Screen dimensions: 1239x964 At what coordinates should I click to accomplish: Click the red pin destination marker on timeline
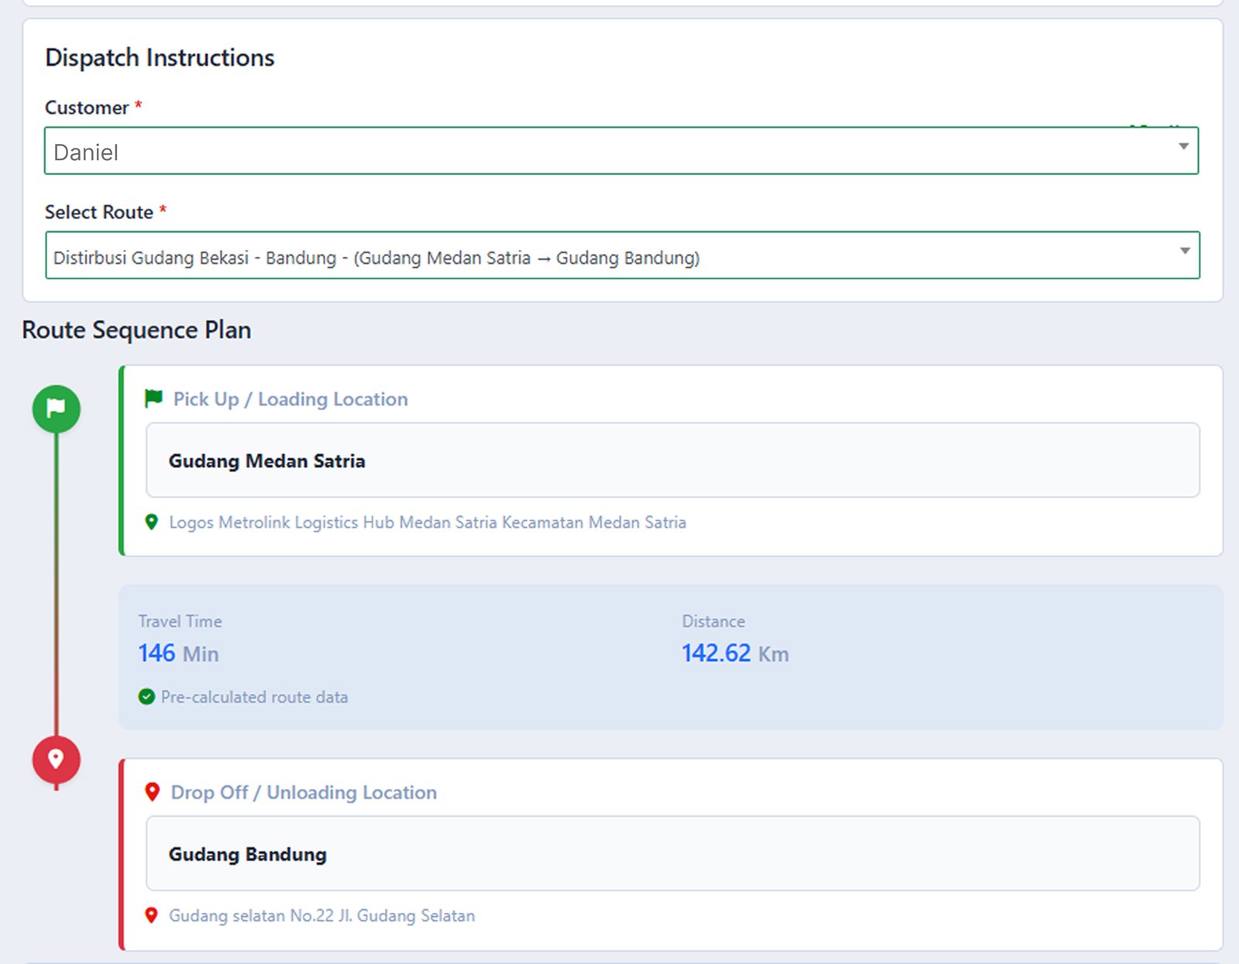[56, 759]
